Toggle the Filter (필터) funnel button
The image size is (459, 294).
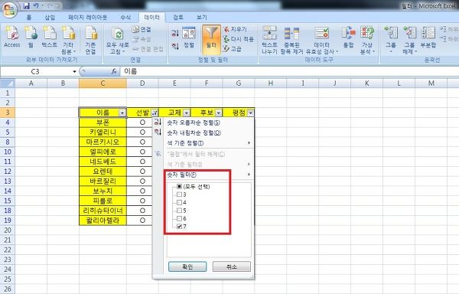tap(211, 40)
